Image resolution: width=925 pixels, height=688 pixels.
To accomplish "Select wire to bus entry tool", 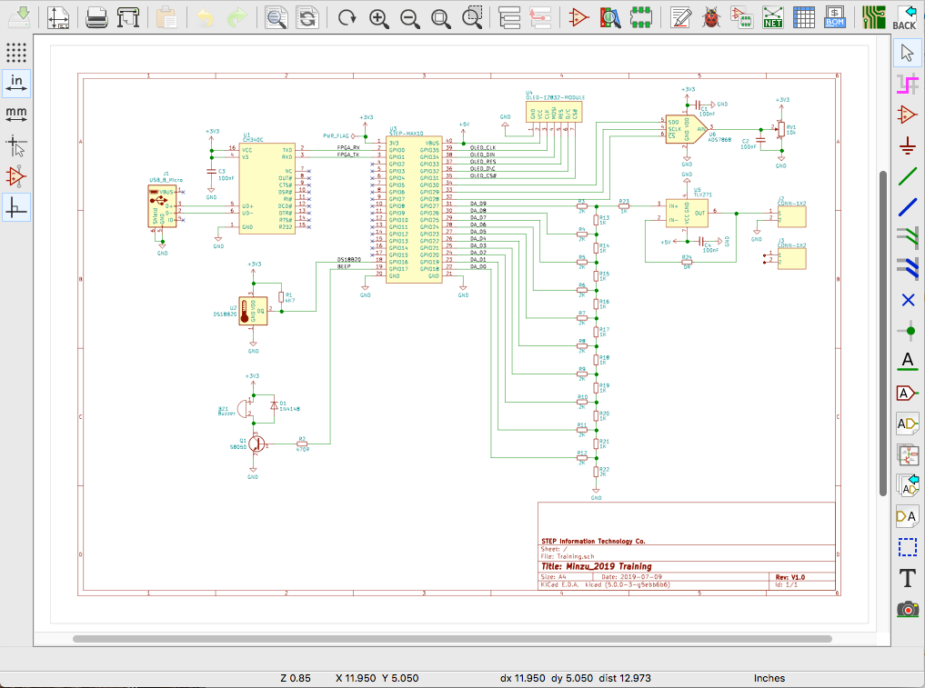I will point(908,238).
